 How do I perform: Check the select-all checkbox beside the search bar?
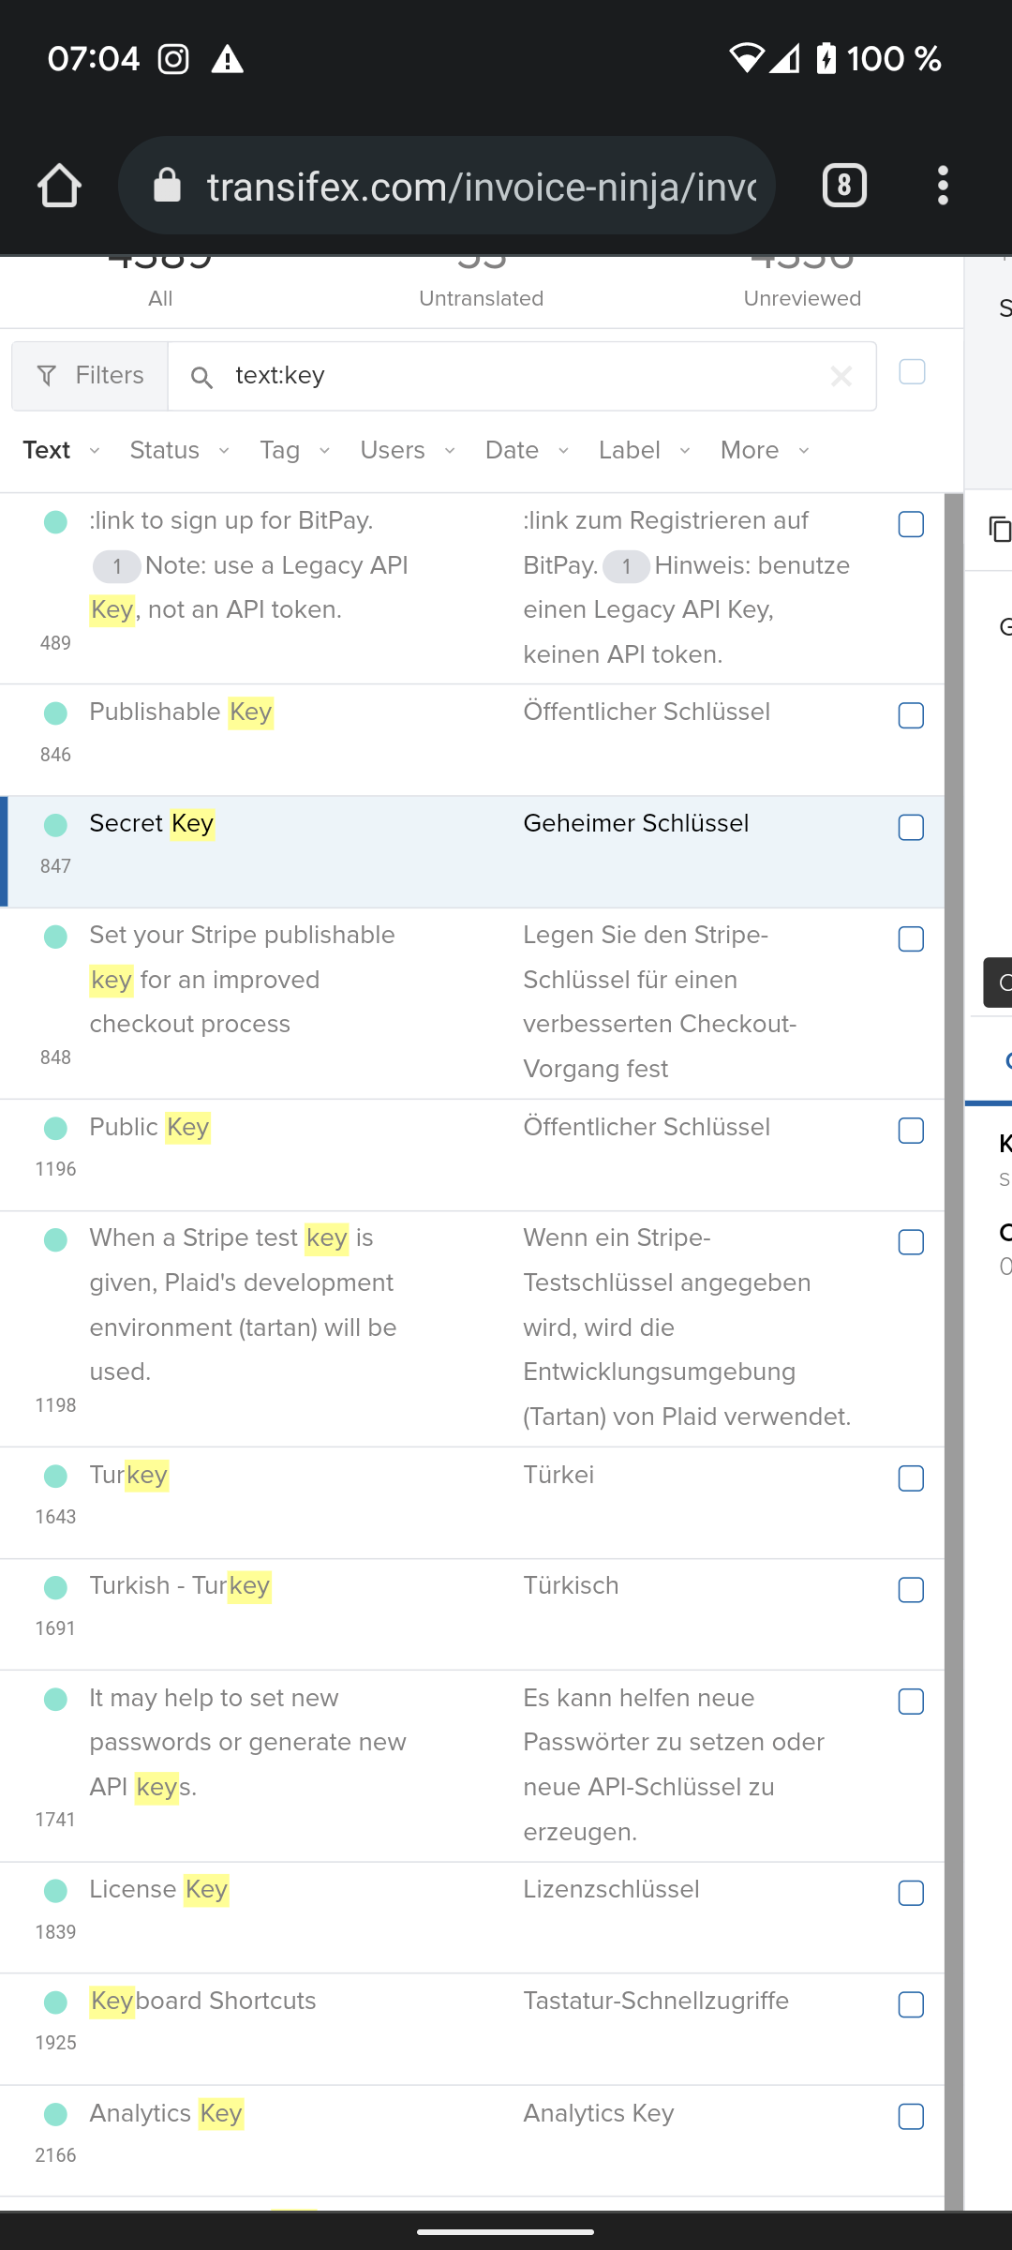[x=910, y=372]
